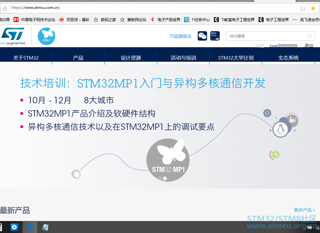Click the green network node icon in banner

point(276,155)
